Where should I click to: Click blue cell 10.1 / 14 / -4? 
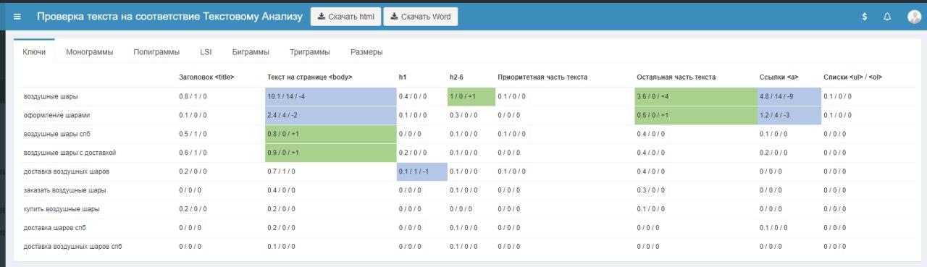[x=331, y=97]
